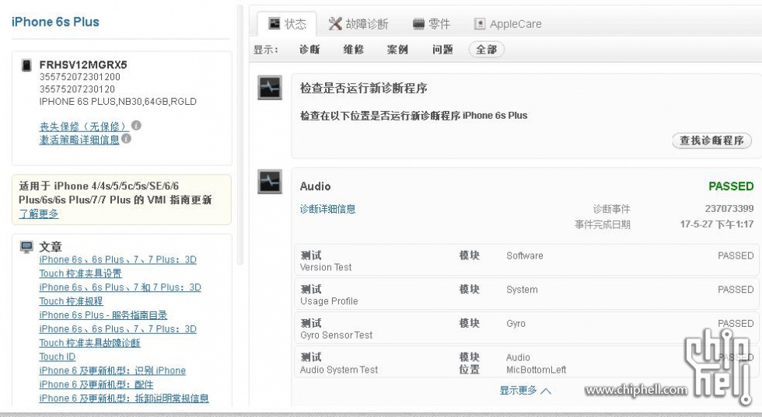Filter display by 维修
Screen dimensions: 762x417
[353, 50]
